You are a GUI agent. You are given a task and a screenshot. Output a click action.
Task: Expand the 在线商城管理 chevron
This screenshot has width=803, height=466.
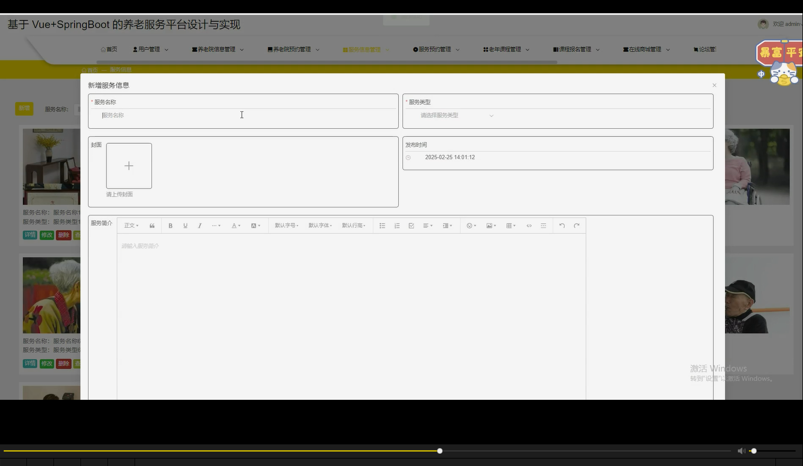pyautogui.click(x=668, y=50)
